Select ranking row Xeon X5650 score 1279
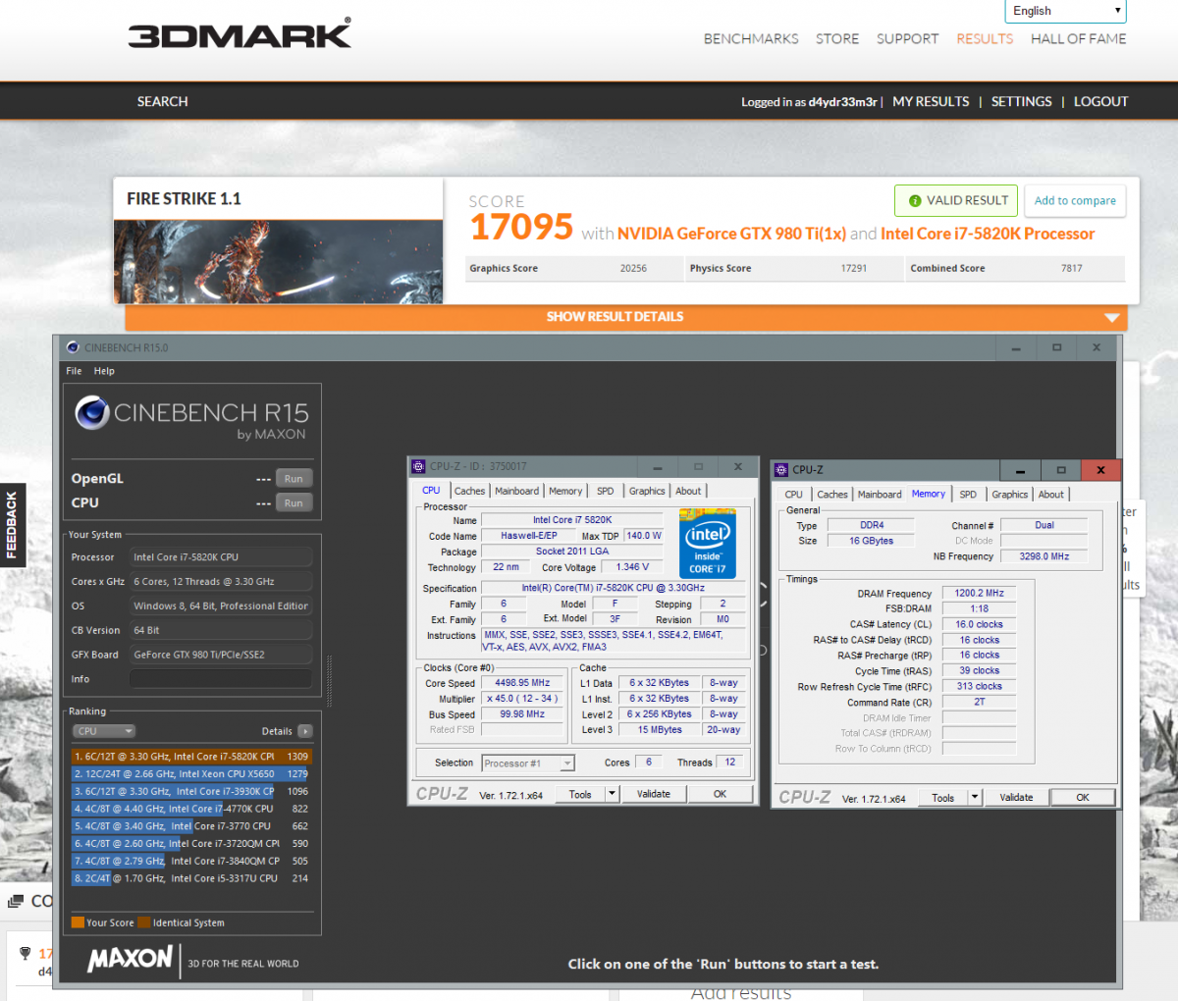Viewport: 1178px width, 1001px height. [x=190, y=774]
